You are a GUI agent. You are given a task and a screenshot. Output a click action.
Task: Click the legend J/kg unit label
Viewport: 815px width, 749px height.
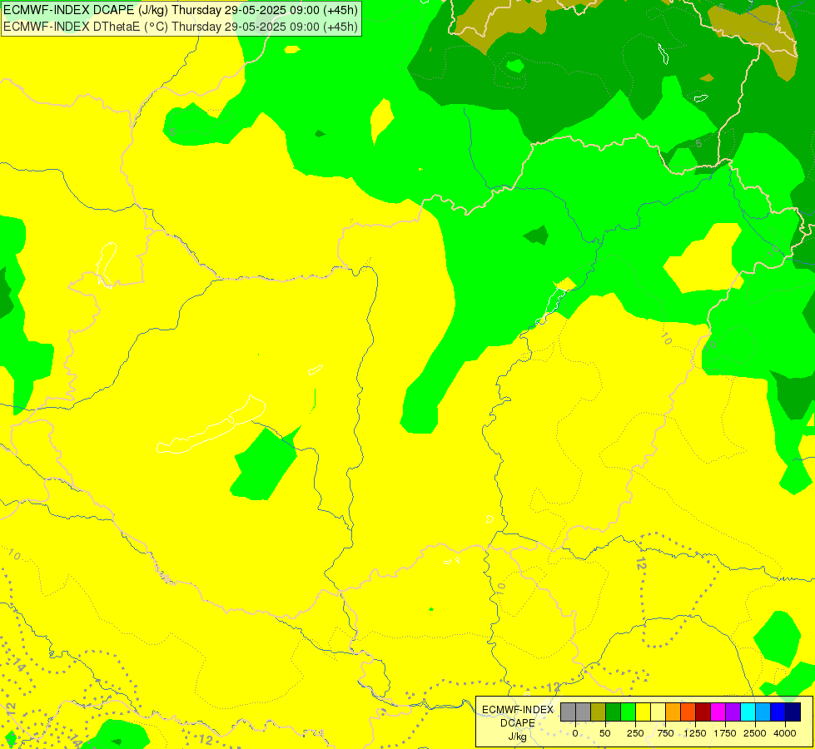518,737
